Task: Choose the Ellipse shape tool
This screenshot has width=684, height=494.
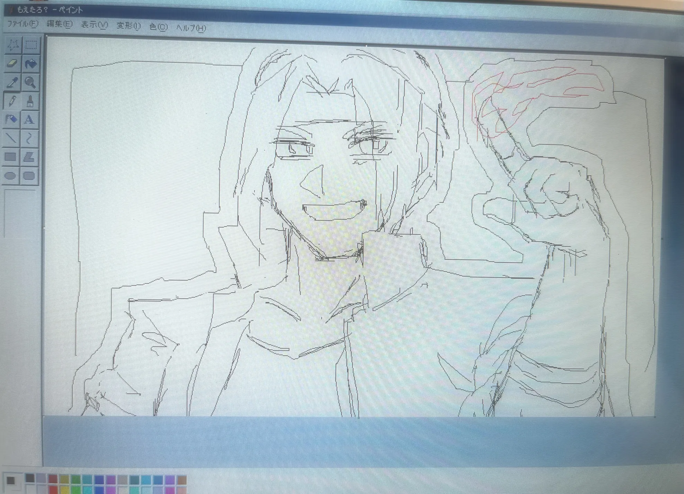Action: coord(10,176)
